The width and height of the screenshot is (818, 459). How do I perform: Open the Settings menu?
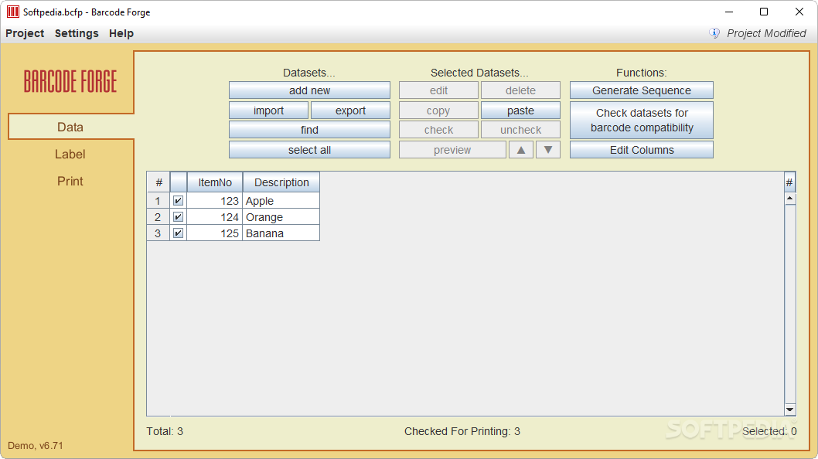77,33
